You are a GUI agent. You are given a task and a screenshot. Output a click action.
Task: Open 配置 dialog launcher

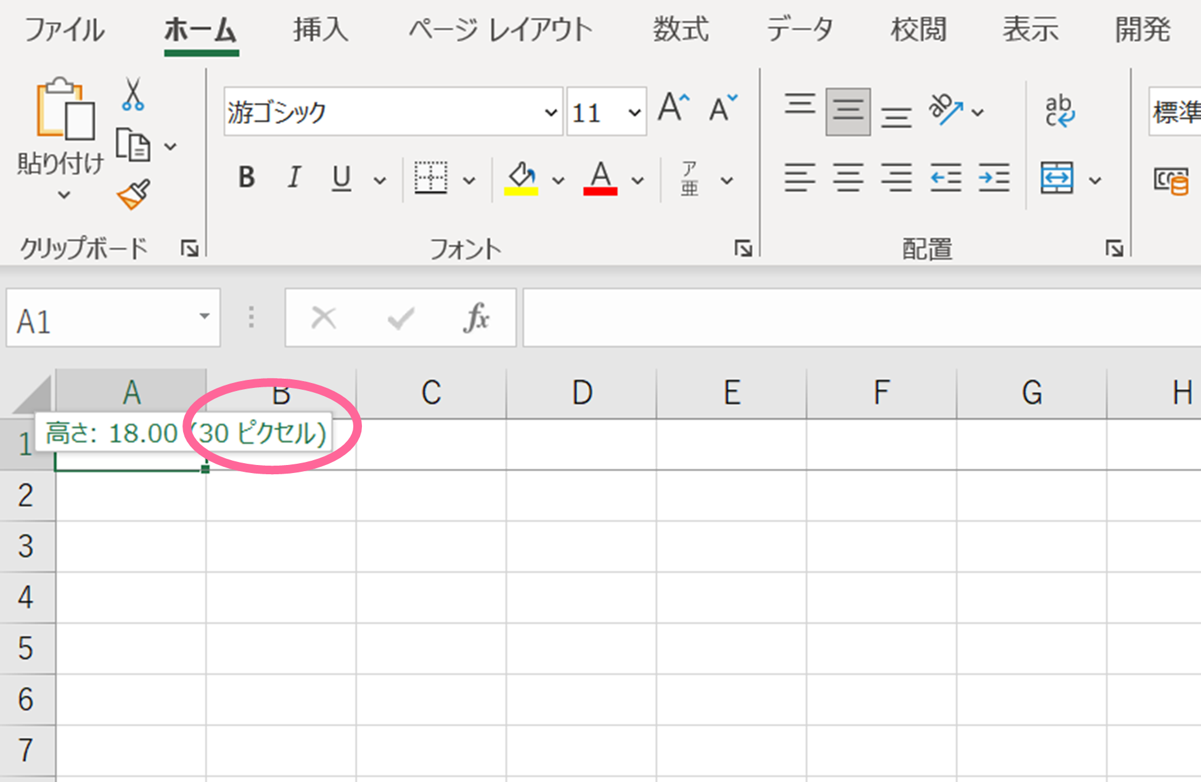pyautogui.click(x=1114, y=249)
